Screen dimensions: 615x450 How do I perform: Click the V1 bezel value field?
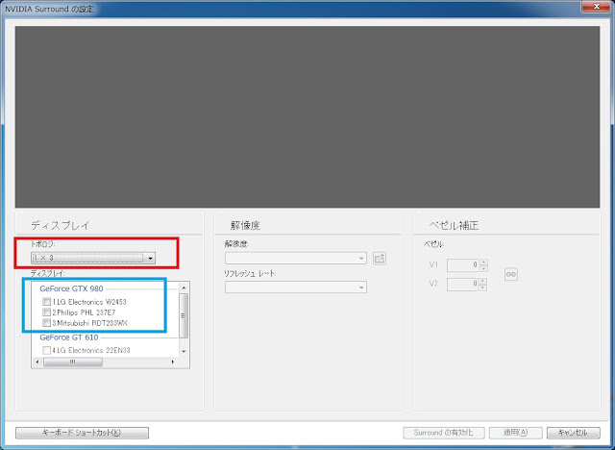pyautogui.click(x=463, y=264)
